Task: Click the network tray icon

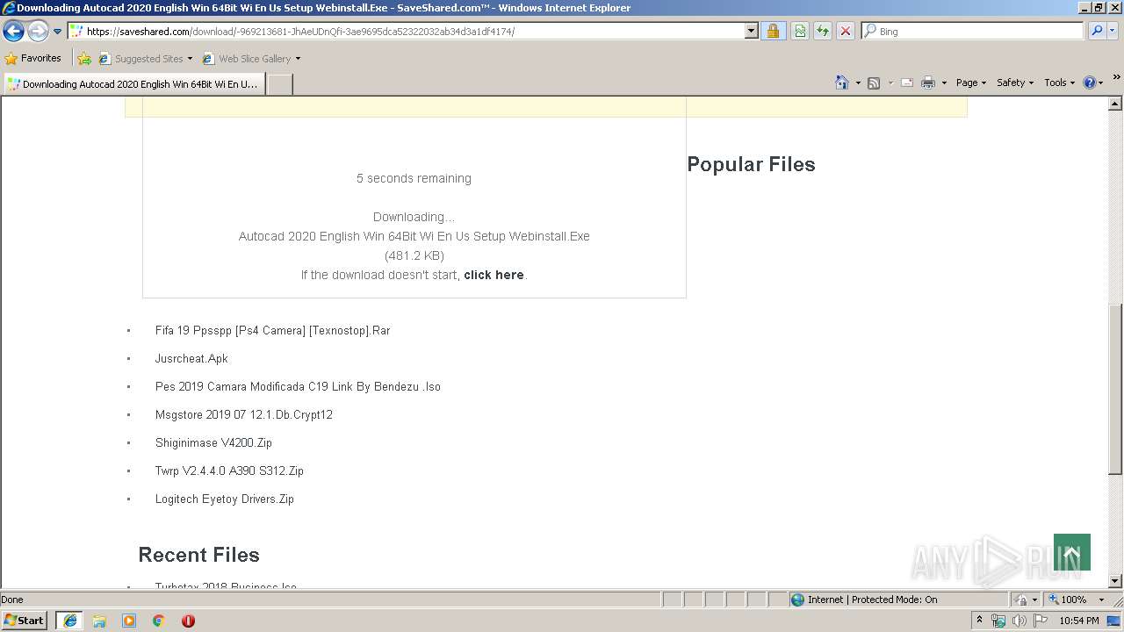Action: pyautogui.click(x=998, y=621)
